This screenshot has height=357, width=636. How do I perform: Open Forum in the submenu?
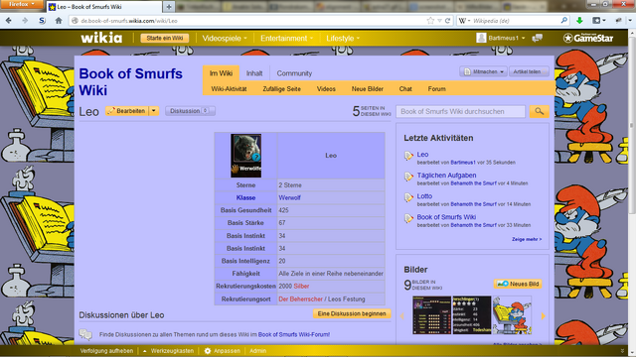tap(437, 88)
